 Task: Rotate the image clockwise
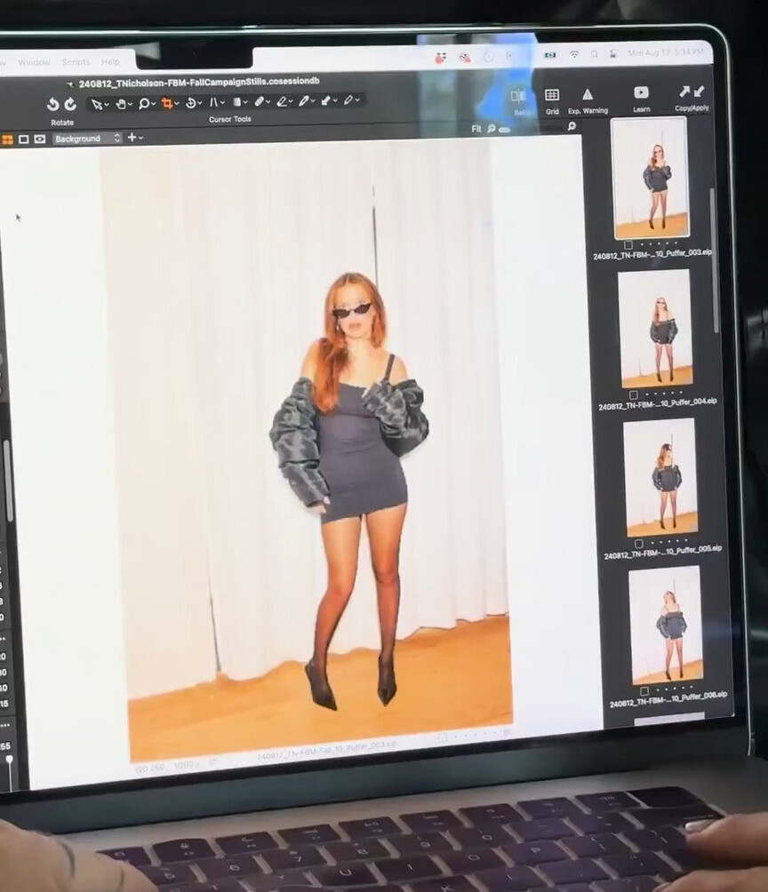pyautogui.click(x=70, y=104)
